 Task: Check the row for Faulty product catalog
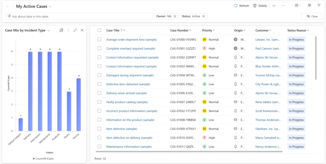(x=99, y=102)
